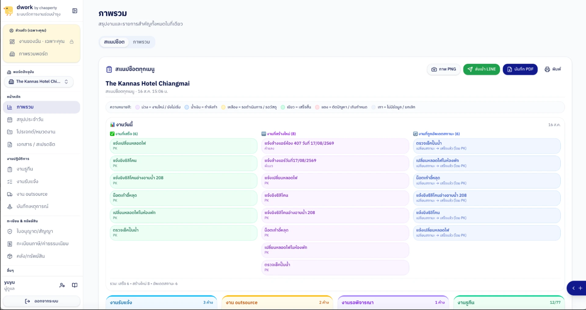Screen dimensions: 586x310
Task: Open user management icon beside yuyu
Action: click(62, 285)
